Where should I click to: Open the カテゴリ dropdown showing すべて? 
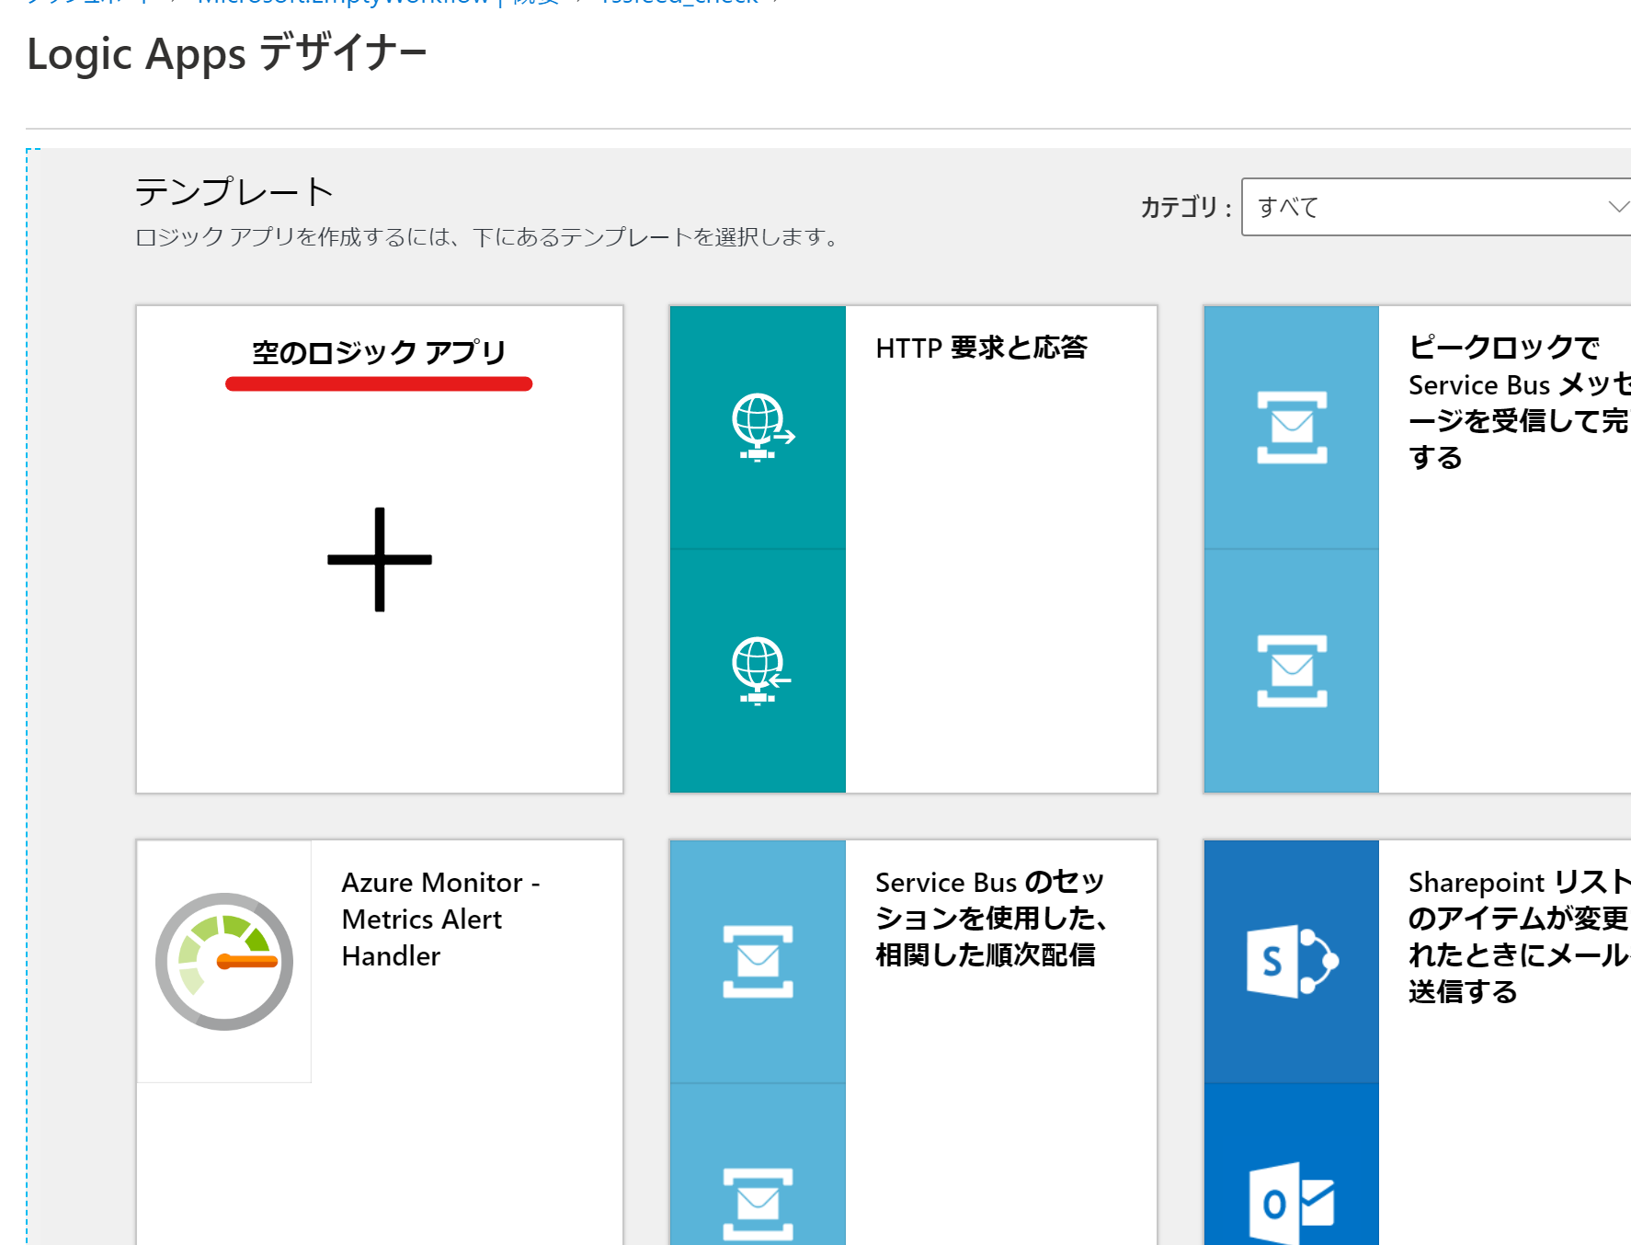[1436, 207]
